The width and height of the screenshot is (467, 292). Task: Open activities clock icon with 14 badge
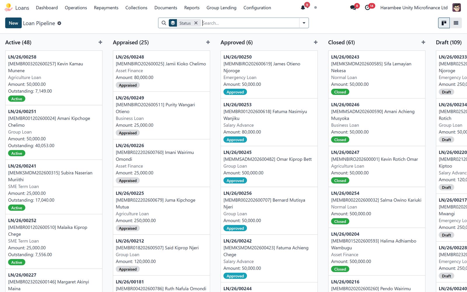[367, 8]
